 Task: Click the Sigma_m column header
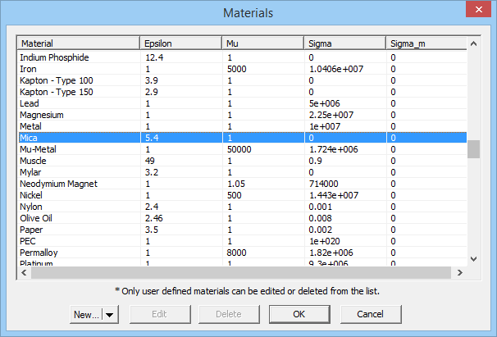click(424, 43)
